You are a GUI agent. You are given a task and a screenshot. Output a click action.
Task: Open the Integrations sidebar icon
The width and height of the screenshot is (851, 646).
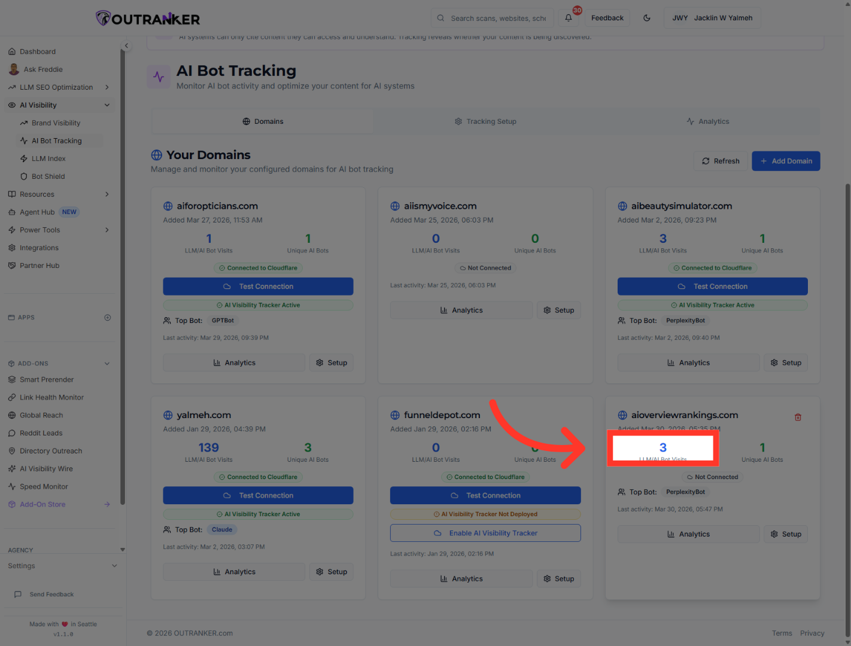pyautogui.click(x=12, y=248)
